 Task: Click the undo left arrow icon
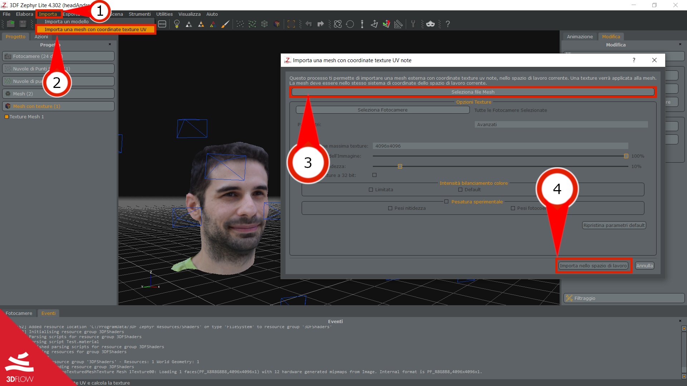[x=308, y=24]
